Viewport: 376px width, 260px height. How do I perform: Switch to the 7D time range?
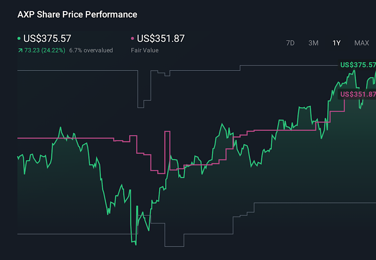(290, 43)
